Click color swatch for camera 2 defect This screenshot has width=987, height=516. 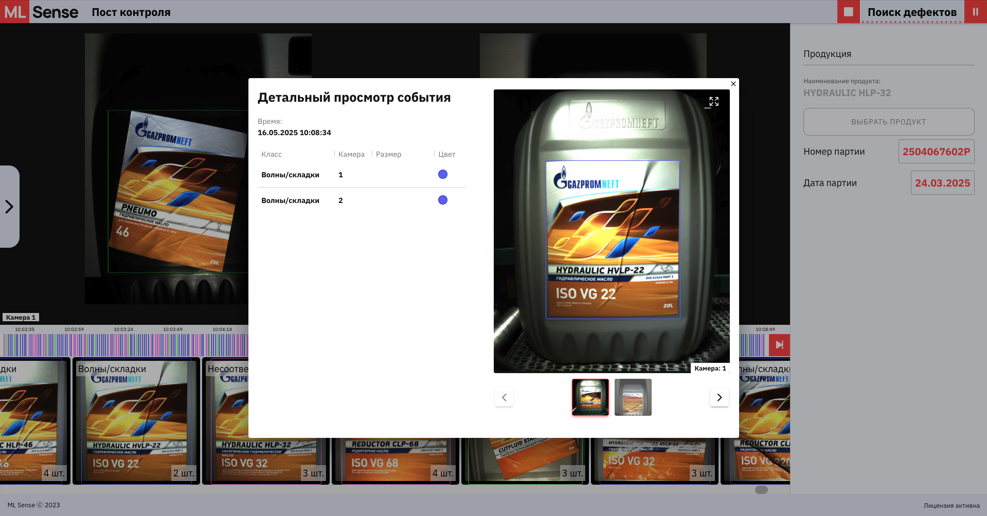(x=443, y=200)
